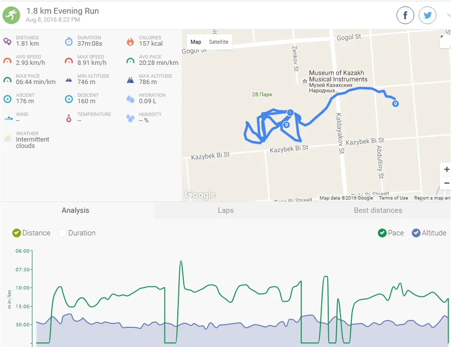Click the calories flame icon

[x=130, y=41]
